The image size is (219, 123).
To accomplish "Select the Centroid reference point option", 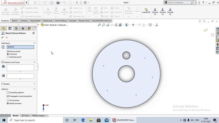I will click(x=8, y=54).
